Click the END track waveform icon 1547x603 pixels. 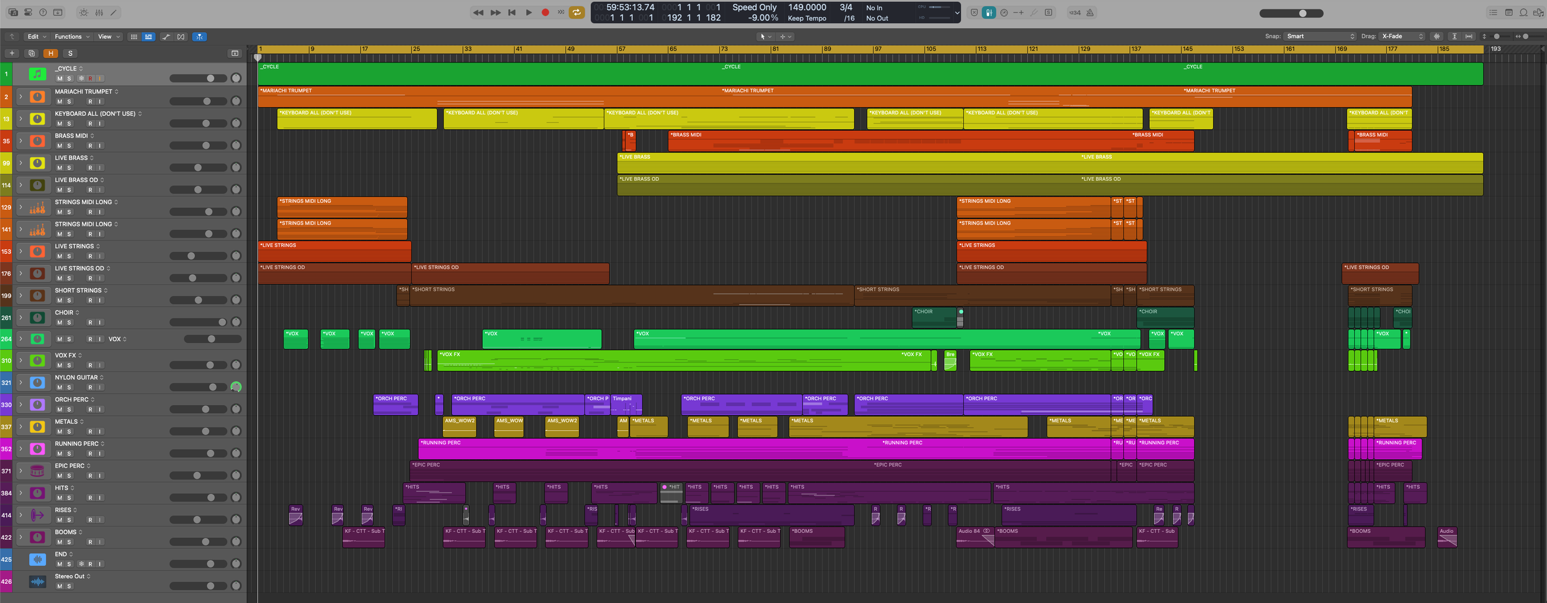[37, 560]
